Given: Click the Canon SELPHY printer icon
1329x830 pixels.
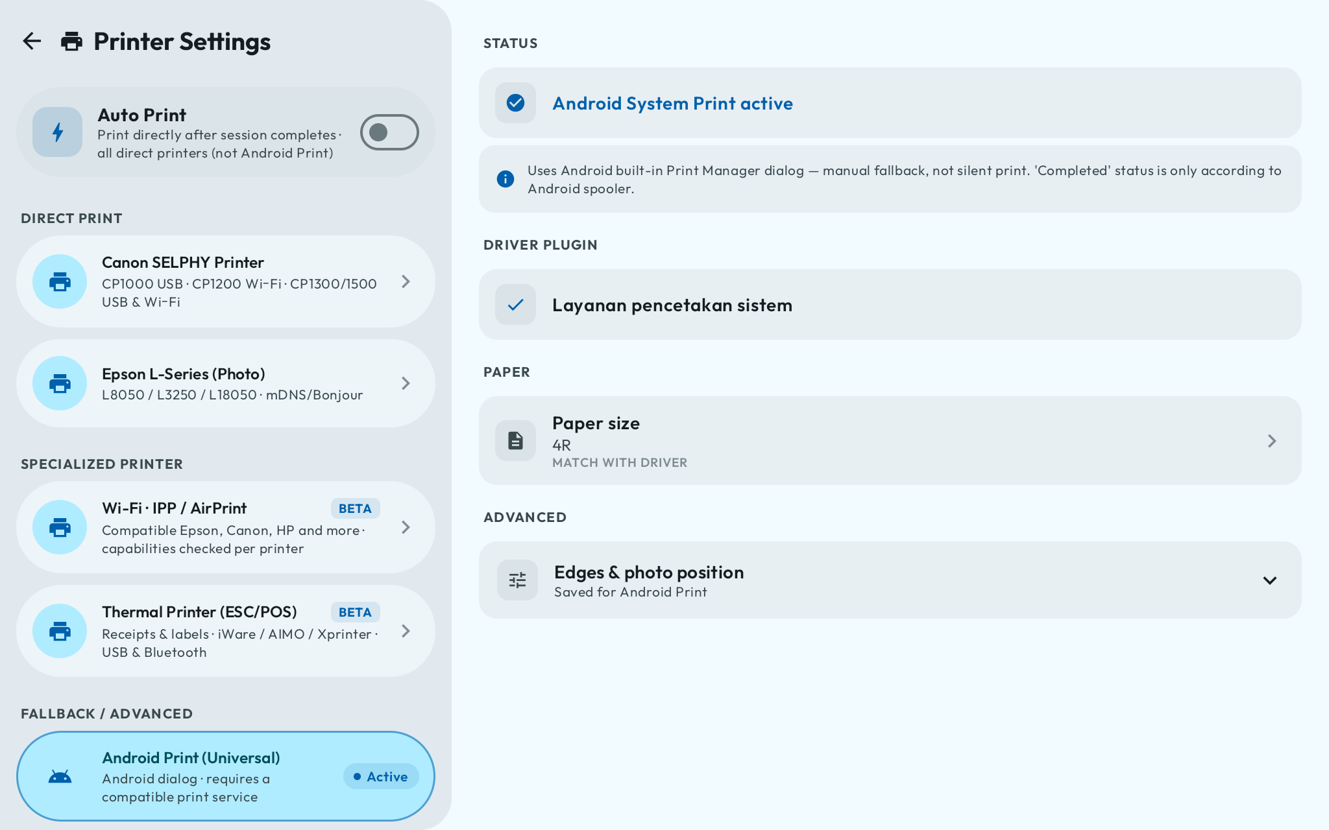Looking at the screenshot, I should [x=60, y=281].
